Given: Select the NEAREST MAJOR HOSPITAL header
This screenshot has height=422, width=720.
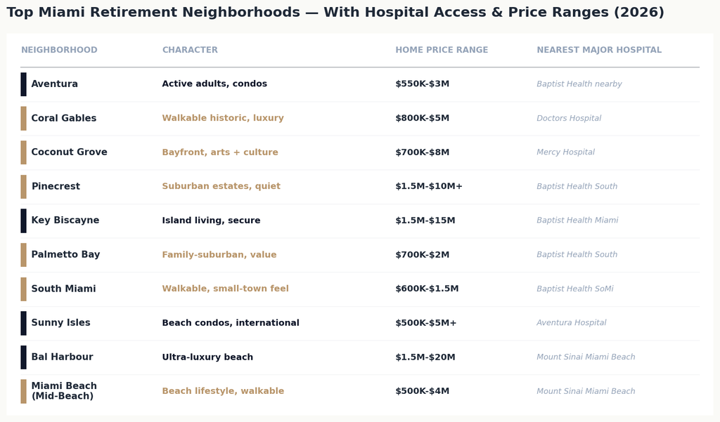Looking at the screenshot, I should (x=599, y=50).
